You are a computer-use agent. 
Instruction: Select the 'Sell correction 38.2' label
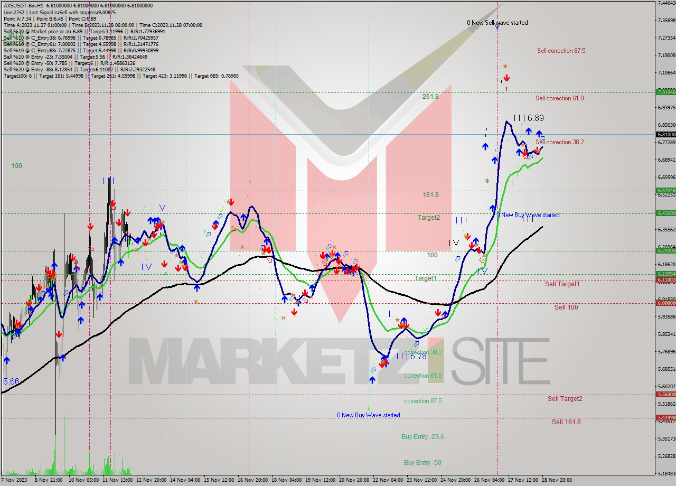point(559,142)
